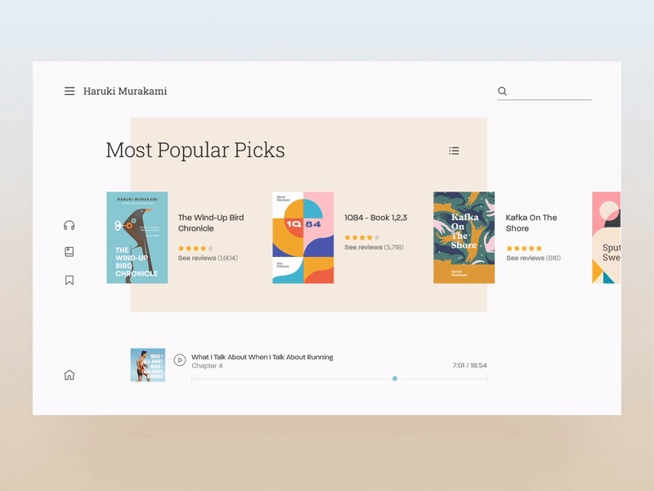Play the audiobook chapter button

(180, 360)
